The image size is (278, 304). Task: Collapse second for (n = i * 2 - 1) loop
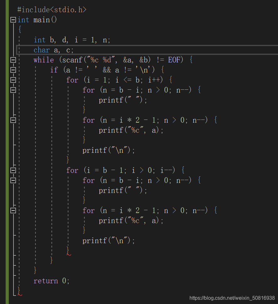click(13, 211)
